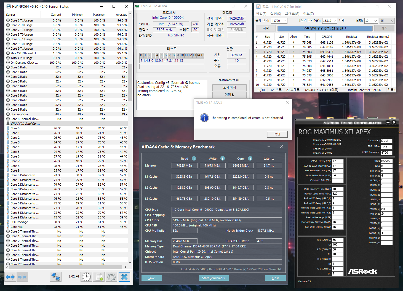Click the expand-columns double arrow icon in HWiNFO
The image size is (403, 291).
pos(10,277)
